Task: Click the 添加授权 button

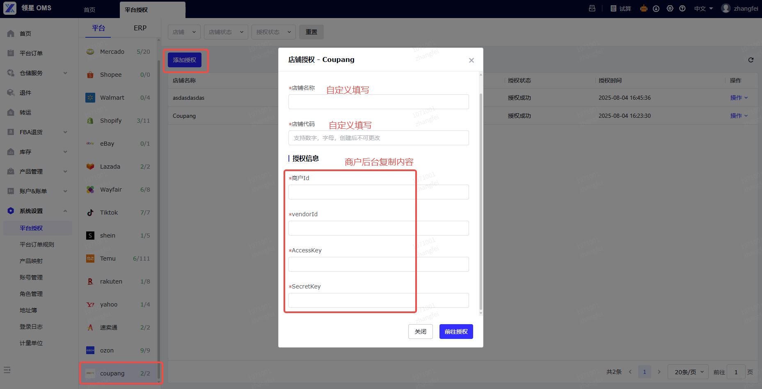Action: point(185,60)
